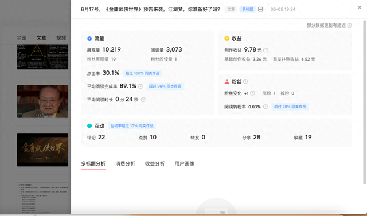
Task: Click the 文章 tag beside title
Action: tap(231, 9)
